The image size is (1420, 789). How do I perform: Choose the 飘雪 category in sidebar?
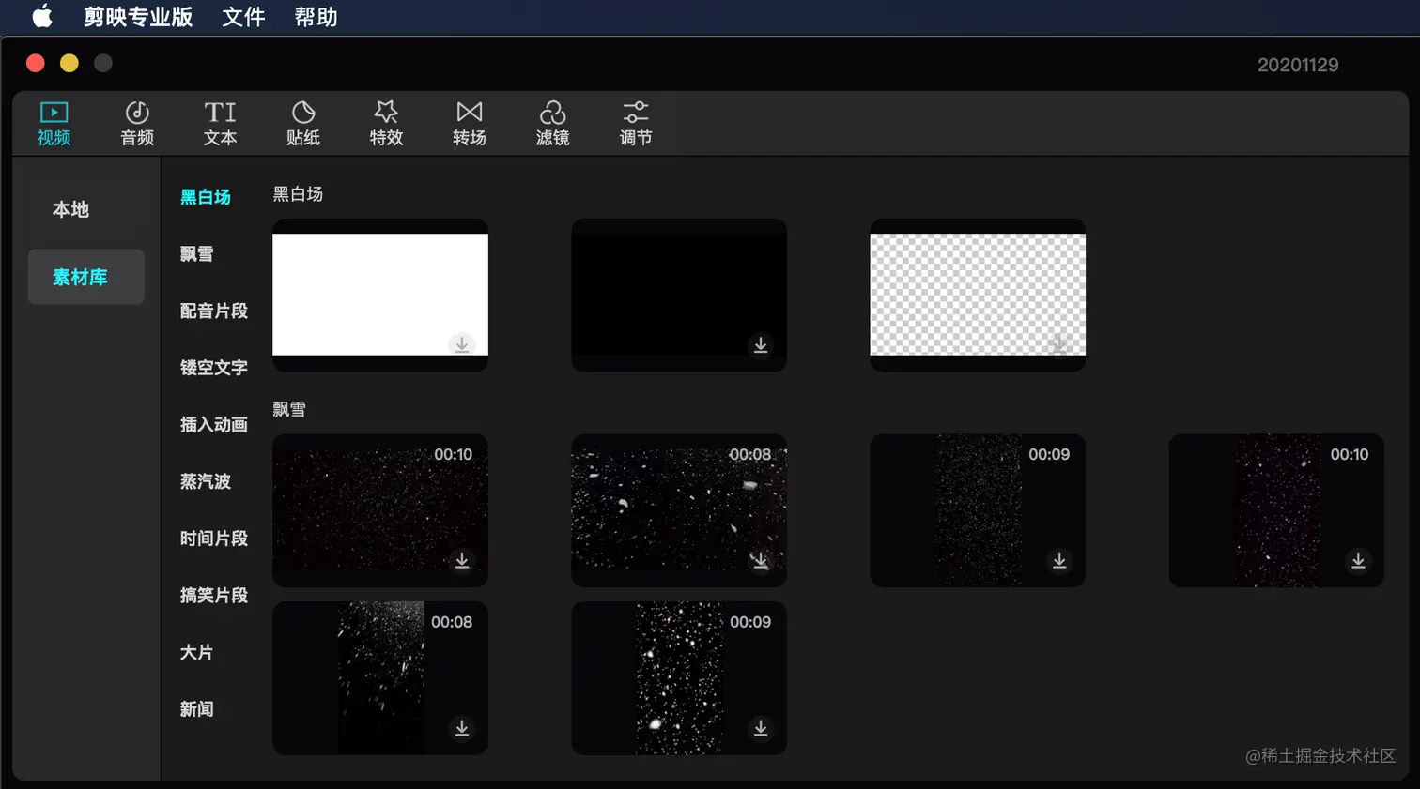coord(196,254)
